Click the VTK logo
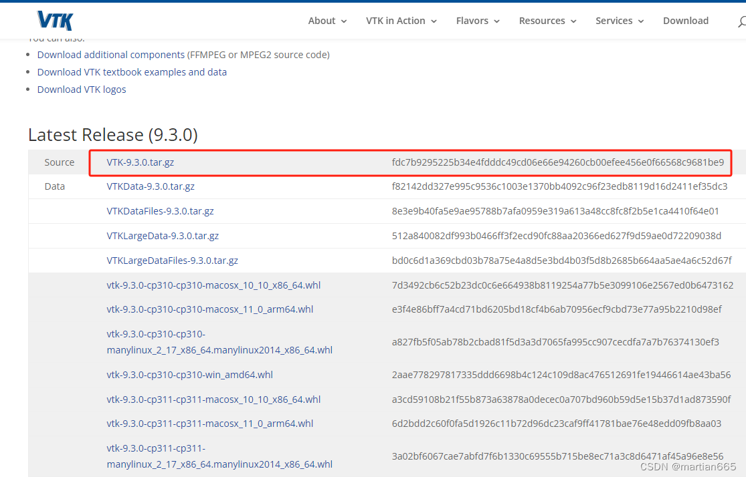The height and width of the screenshot is (477, 746). point(54,21)
